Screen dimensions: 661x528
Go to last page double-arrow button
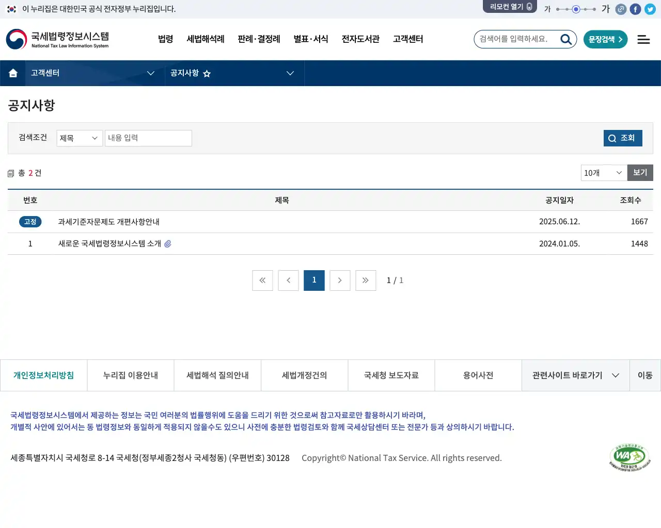coord(366,280)
